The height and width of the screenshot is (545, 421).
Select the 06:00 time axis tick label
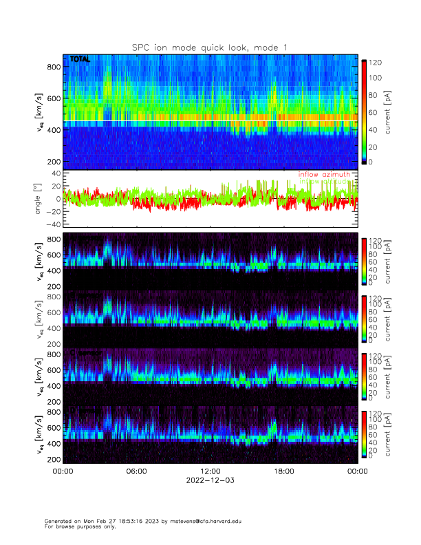tap(136, 471)
